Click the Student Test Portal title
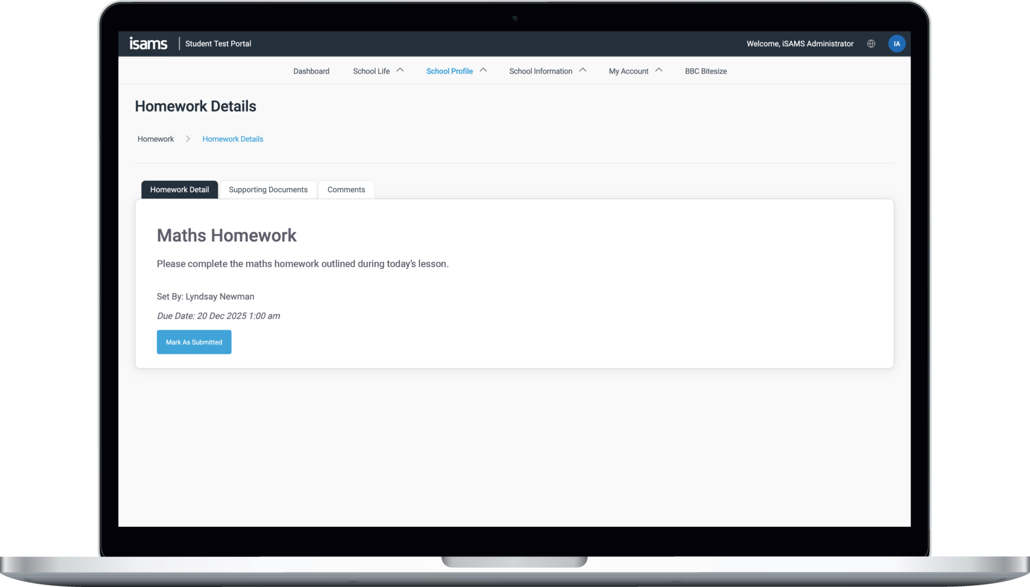This screenshot has width=1030, height=587. pyautogui.click(x=218, y=43)
